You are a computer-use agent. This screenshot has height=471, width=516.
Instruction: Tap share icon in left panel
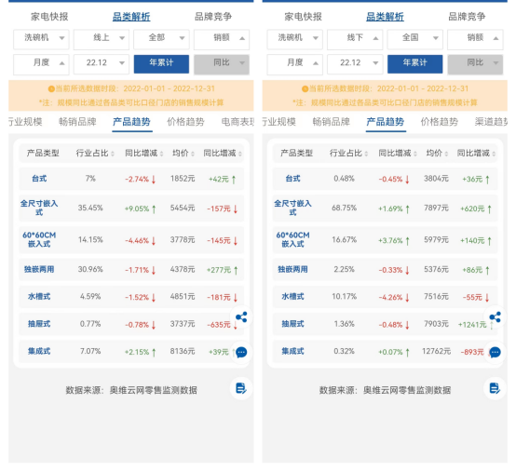click(241, 317)
